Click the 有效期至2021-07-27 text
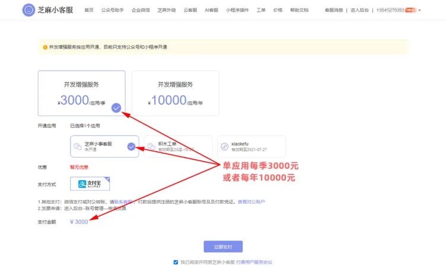This screenshot has width=445, height=278. click(x=249, y=149)
